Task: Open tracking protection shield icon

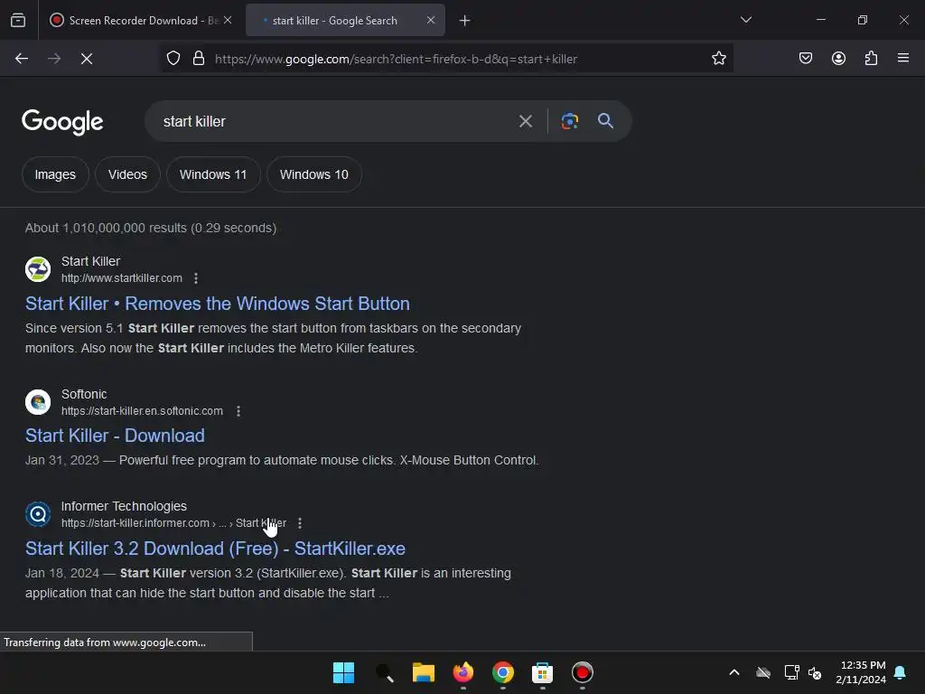Action: point(173,59)
